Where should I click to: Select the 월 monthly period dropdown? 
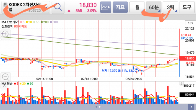pyautogui.click(x=137, y=7)
